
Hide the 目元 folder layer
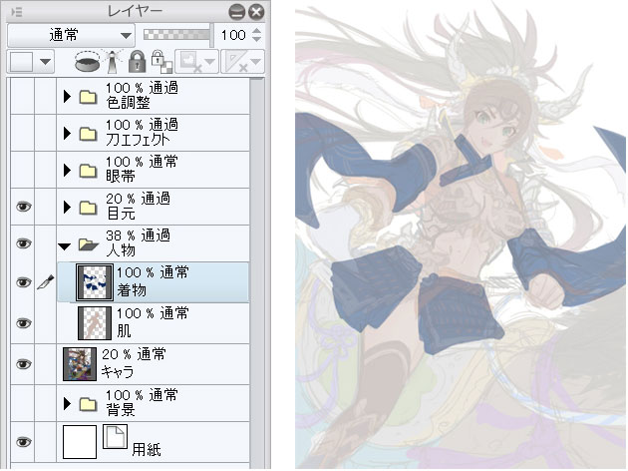23,207
